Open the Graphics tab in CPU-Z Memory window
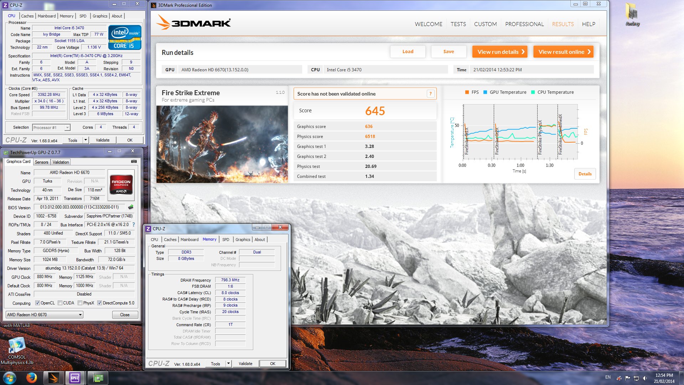 tap(243, 240)
